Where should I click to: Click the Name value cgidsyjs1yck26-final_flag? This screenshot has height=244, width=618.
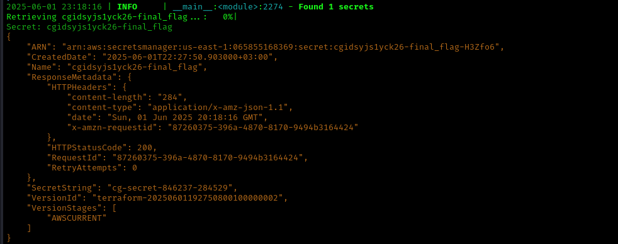coord(137,67)
